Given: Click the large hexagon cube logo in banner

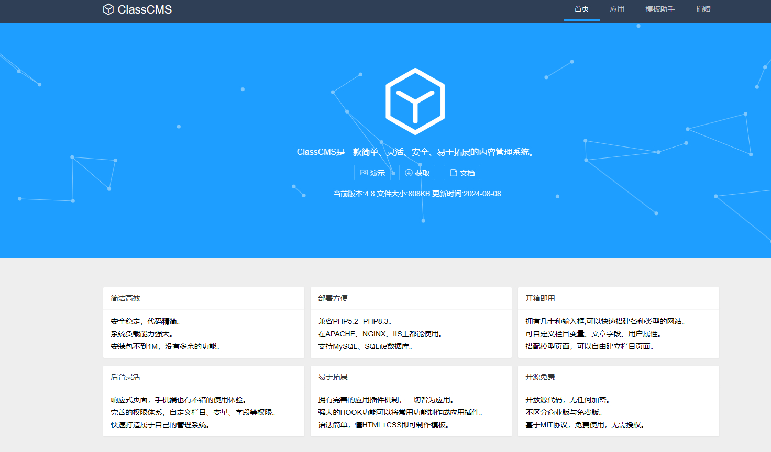Looking at the screenshot, I should click(x=415, y=101).
